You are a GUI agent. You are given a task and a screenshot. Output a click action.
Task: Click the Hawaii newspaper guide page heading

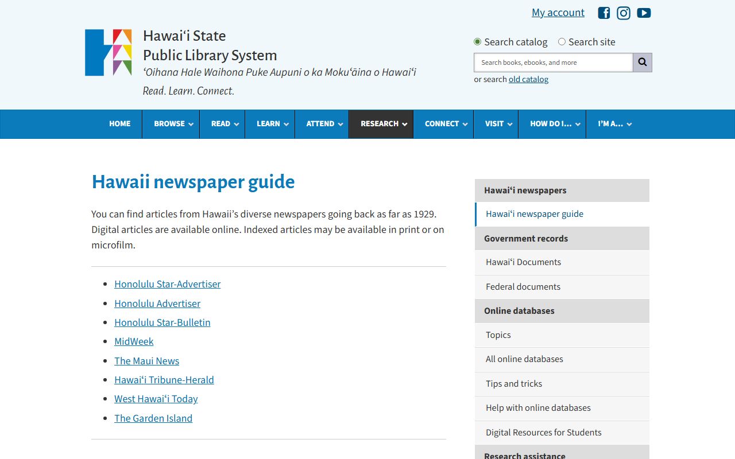click(193, 182)
